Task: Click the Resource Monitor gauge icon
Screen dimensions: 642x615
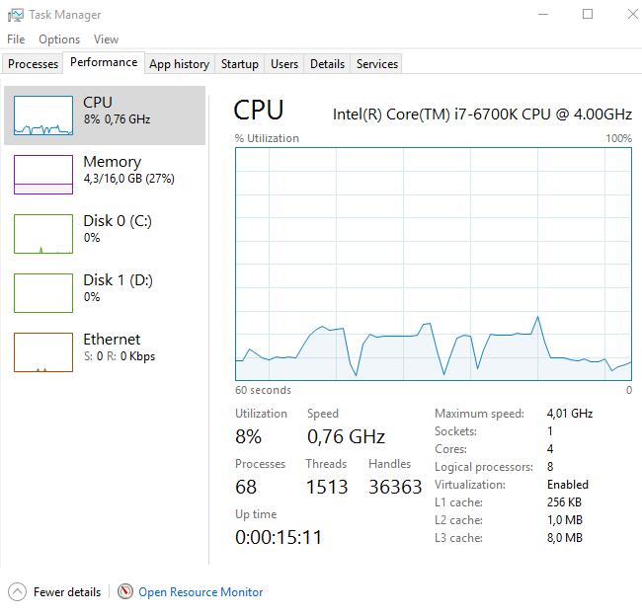Action: (124, 592)
